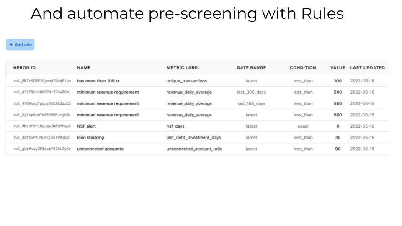Select the rule with last_180_days date range
Image resolution: width=402 pixels, height=226 pixels.
[197, 103]
